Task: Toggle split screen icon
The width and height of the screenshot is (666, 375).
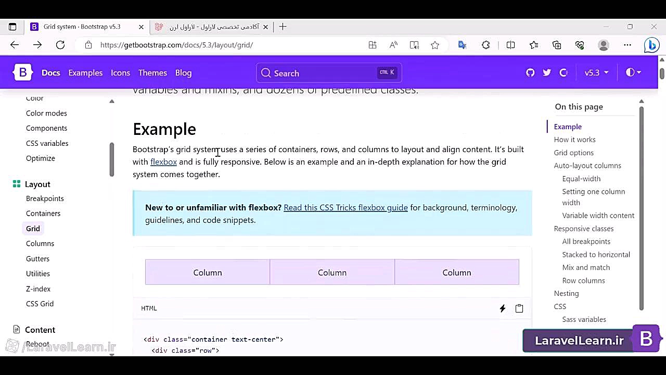Action: [511, 45]
